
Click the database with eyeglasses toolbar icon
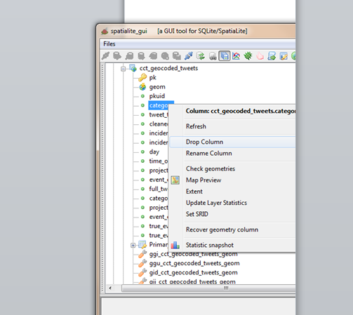coord(213,56)
